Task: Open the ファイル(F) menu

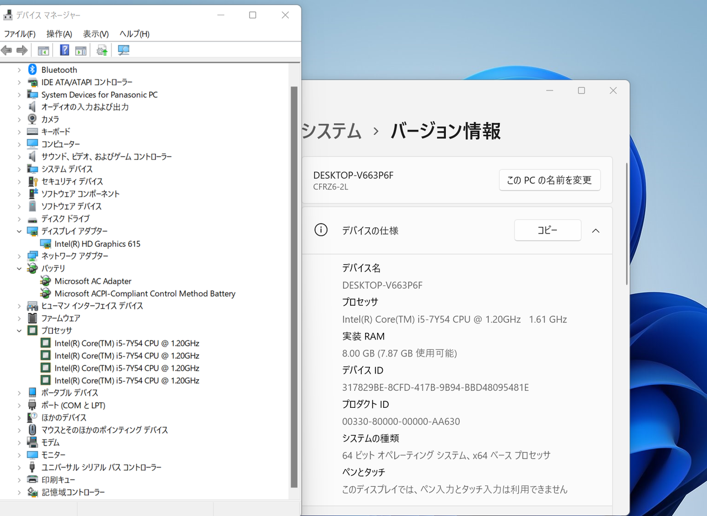Action: 20,34
